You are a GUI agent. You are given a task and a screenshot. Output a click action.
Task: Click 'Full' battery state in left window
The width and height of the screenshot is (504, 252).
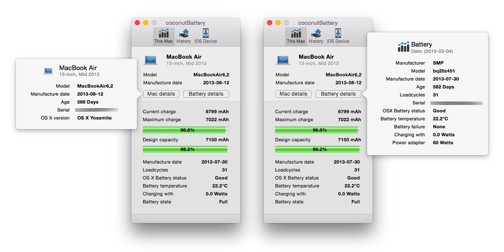pyautogui.click(x=223, y=202)
